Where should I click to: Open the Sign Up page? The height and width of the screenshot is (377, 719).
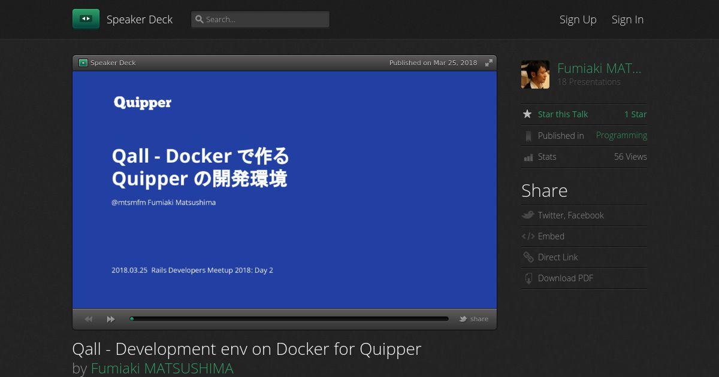coord(578,19)
